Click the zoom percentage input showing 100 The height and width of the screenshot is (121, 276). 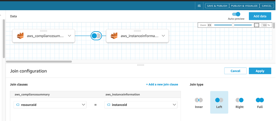[264, 25]
